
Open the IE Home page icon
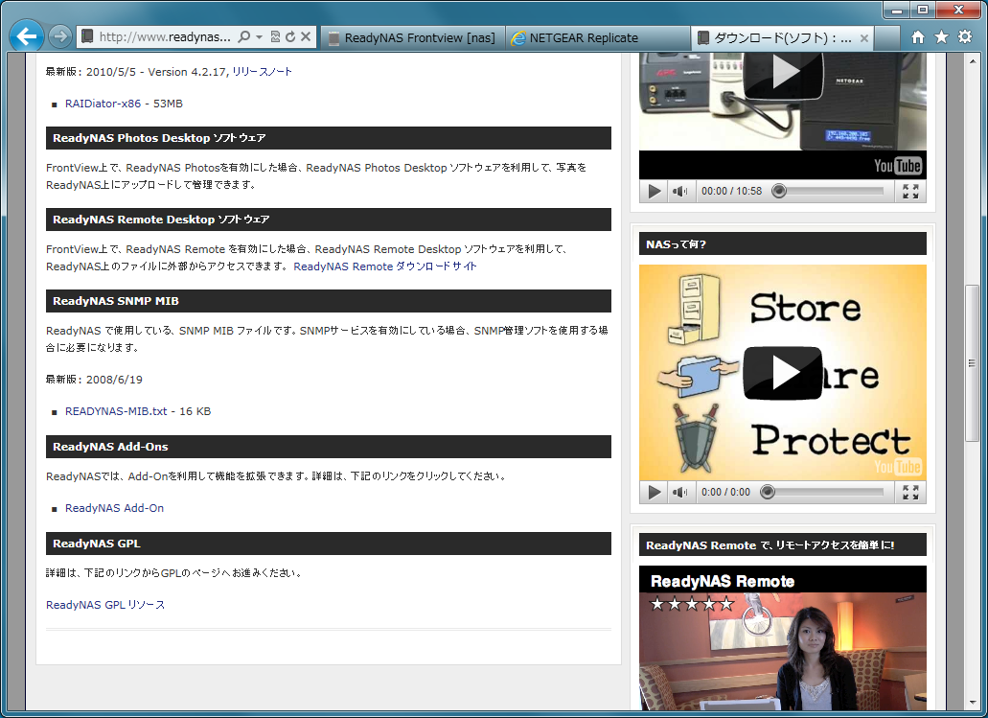pos(917,36)
